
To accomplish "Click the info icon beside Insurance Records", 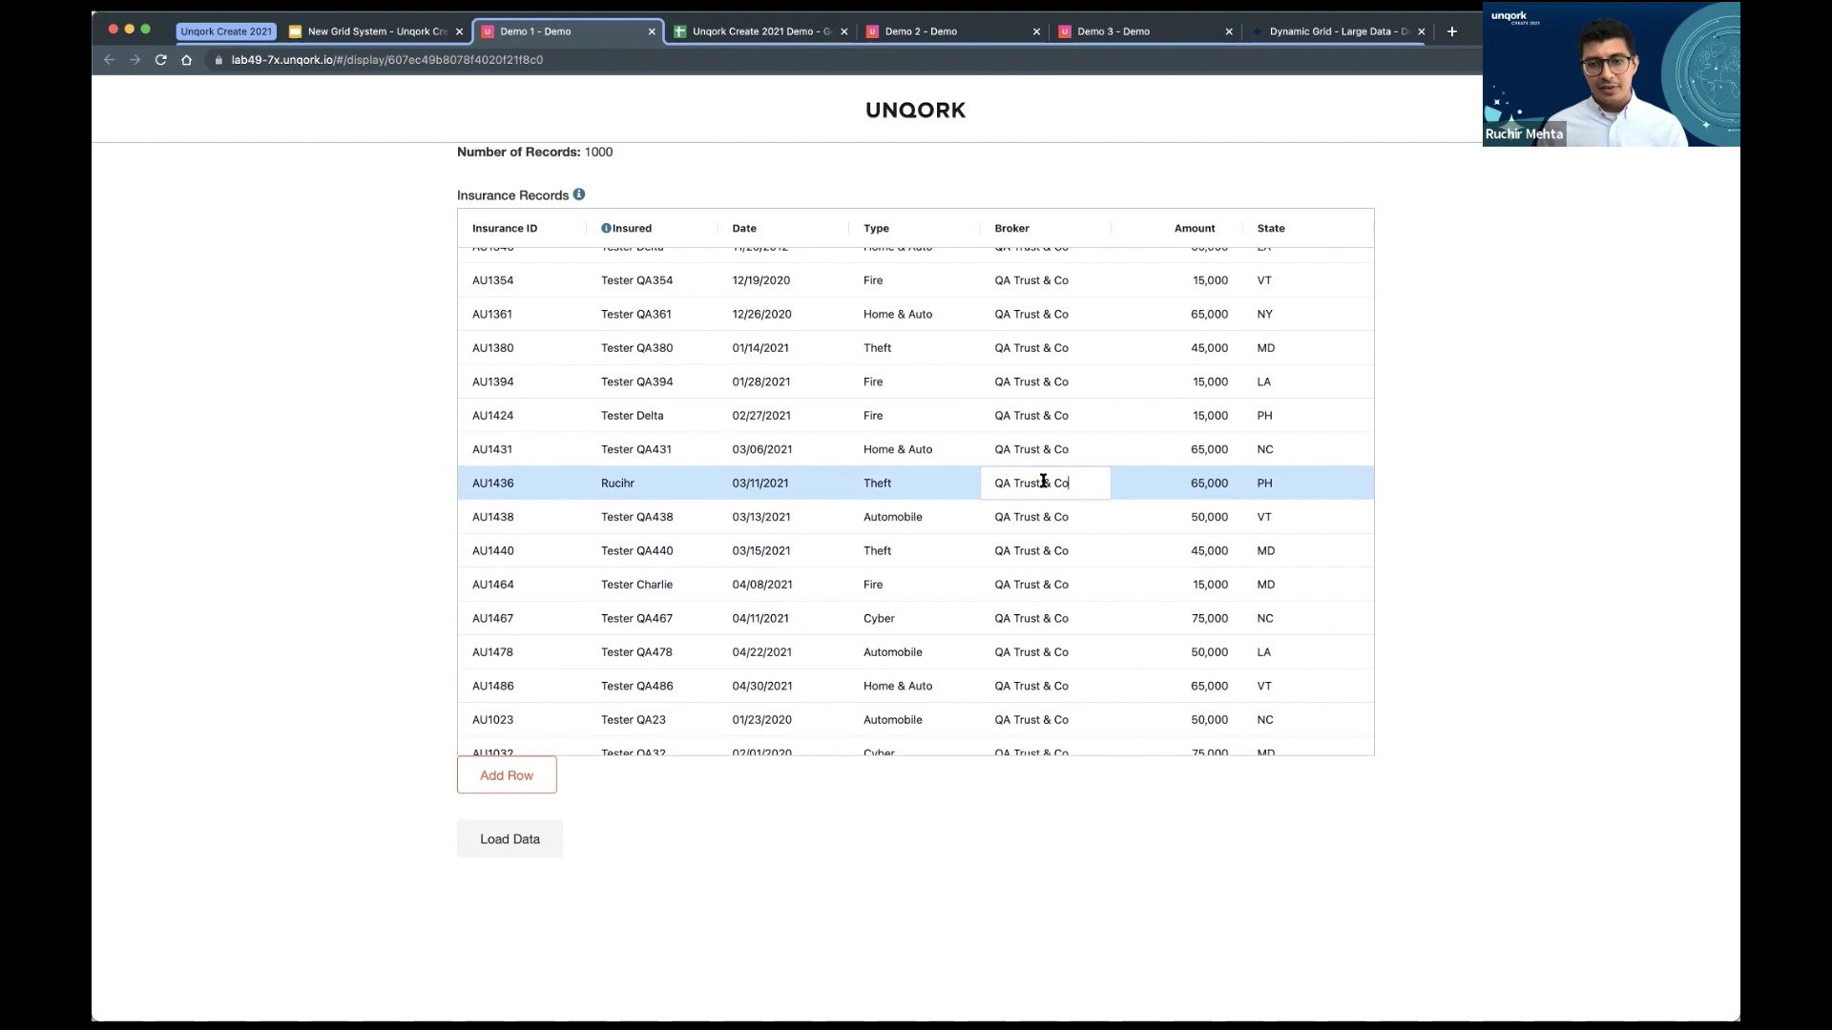I will (579, 195).
